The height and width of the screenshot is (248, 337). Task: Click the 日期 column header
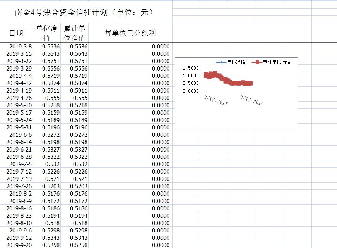click(16, 33)
